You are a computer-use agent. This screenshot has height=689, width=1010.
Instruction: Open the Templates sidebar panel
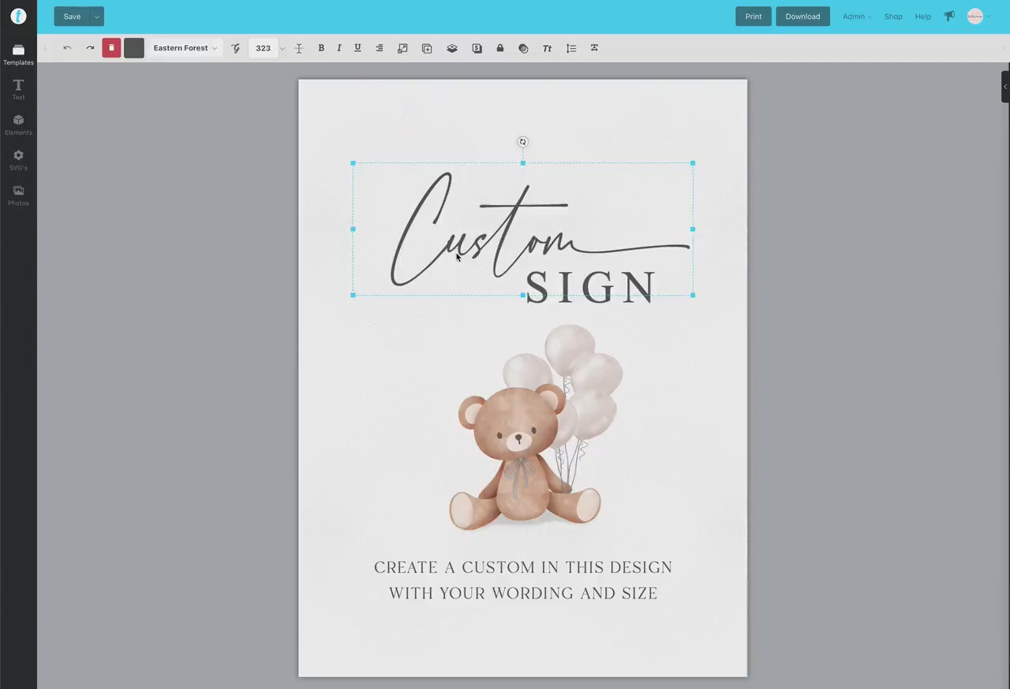18,55
